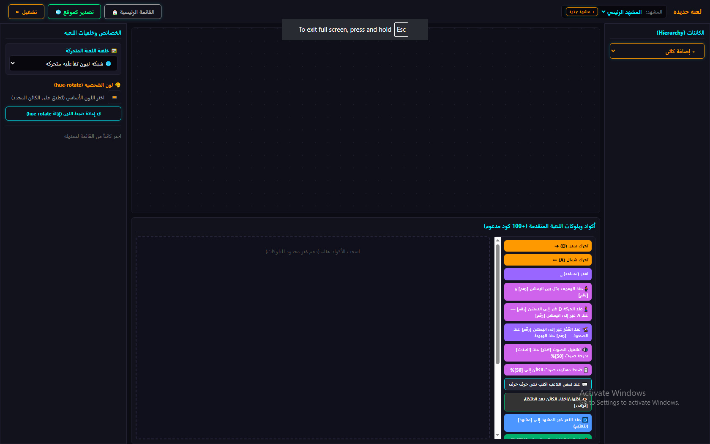710x444 pixels.
Task: Click standing person icon on idle animation block
Action: coord(586,289)
